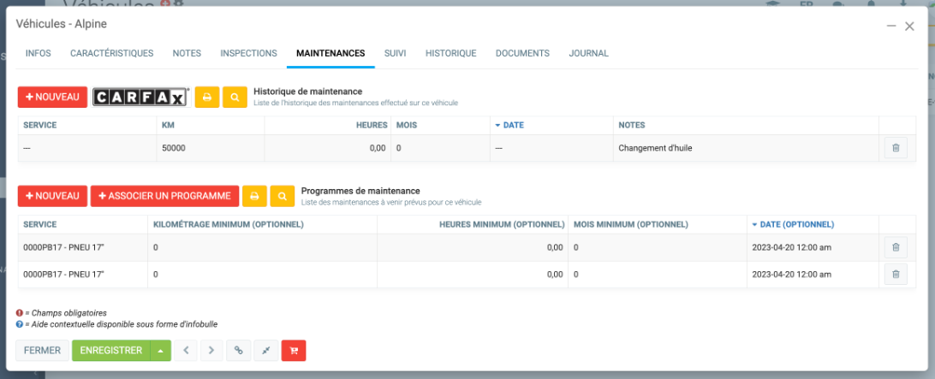The height and width of the screenshot is (379, 935).
Task: Click the collapse arrows icon button
Action: [266, 350]
